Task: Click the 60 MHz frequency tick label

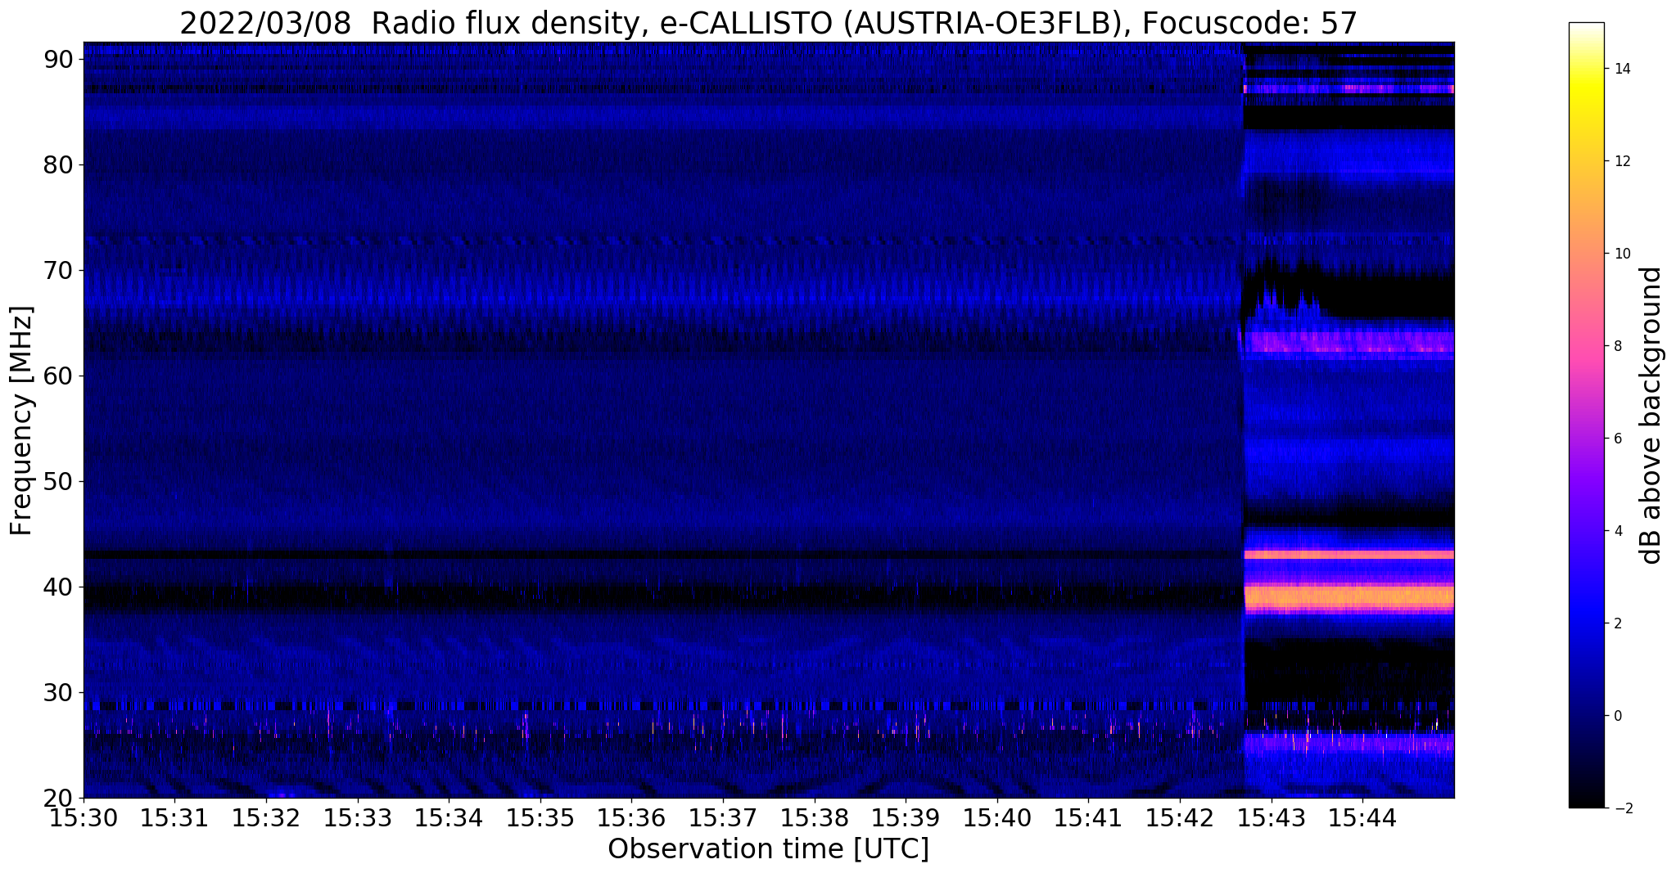Action: point(59,376)
